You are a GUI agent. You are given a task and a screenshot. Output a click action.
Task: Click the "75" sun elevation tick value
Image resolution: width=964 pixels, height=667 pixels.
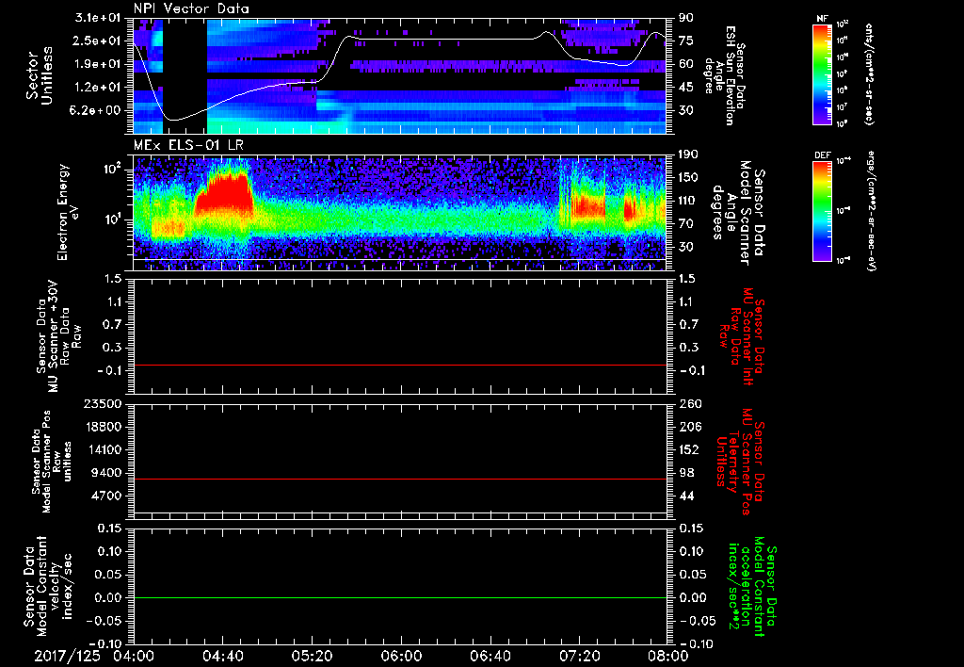point(686,41)
